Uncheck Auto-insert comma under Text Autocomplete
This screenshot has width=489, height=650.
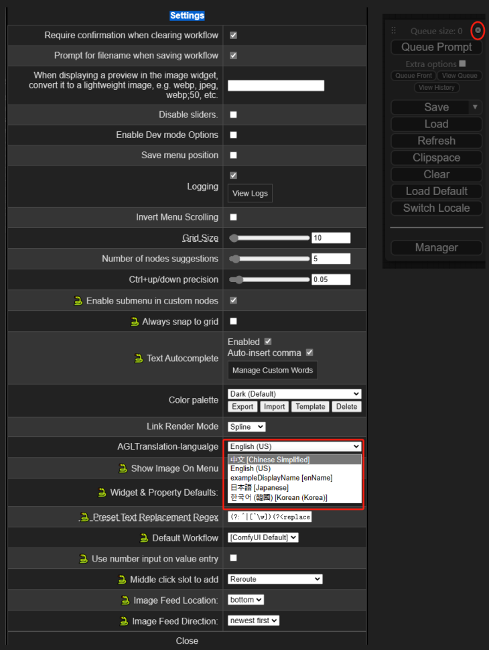[x=309, y=352]
